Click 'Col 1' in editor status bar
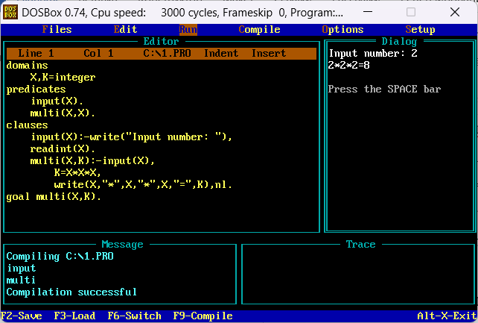Screen dimensions: 478x323 pos(98,54)
